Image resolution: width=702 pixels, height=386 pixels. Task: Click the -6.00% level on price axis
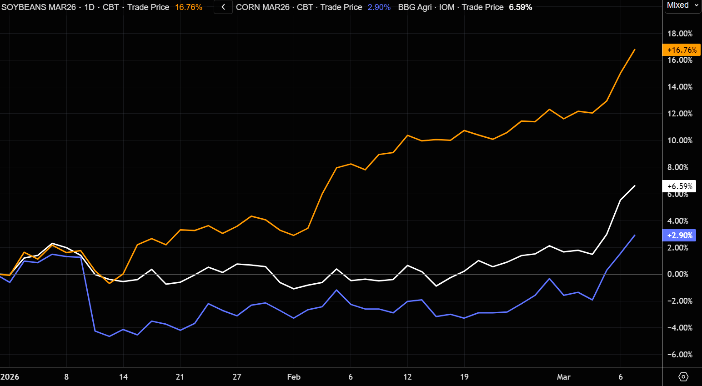(x=680, y=355)
